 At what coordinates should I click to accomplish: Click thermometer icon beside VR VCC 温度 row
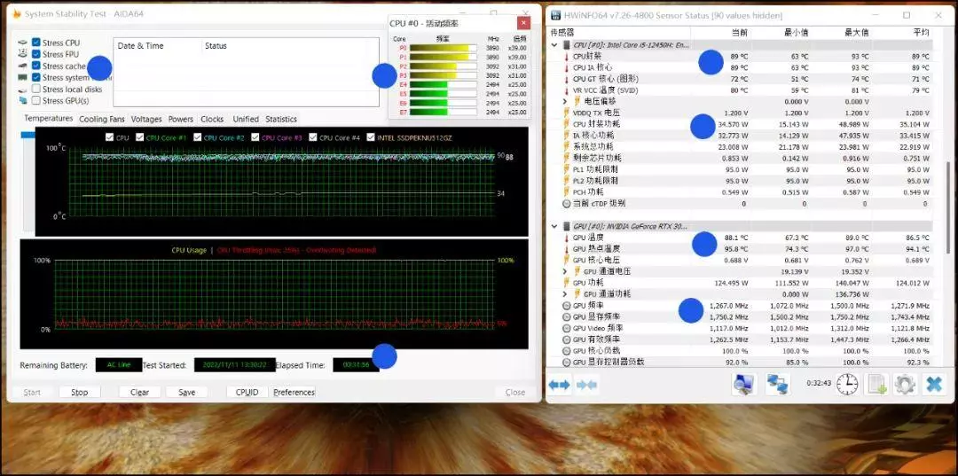[x=566, y=90]
